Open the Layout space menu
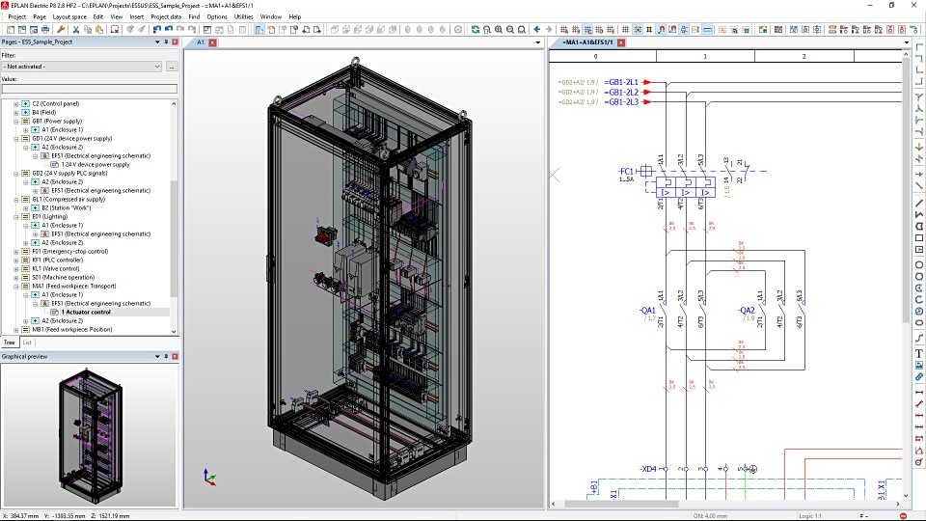The image size is (926, 521). tap(69, 16)
